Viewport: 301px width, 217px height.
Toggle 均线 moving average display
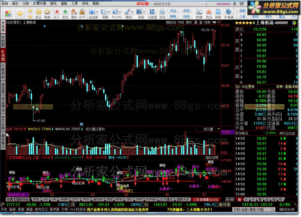(181, 23)
